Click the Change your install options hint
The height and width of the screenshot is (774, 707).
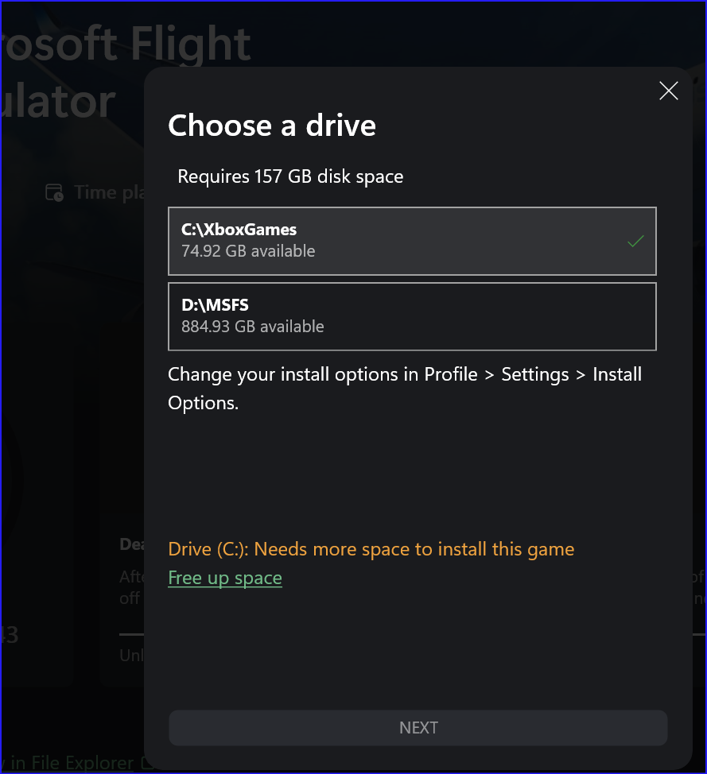(405, 389)
